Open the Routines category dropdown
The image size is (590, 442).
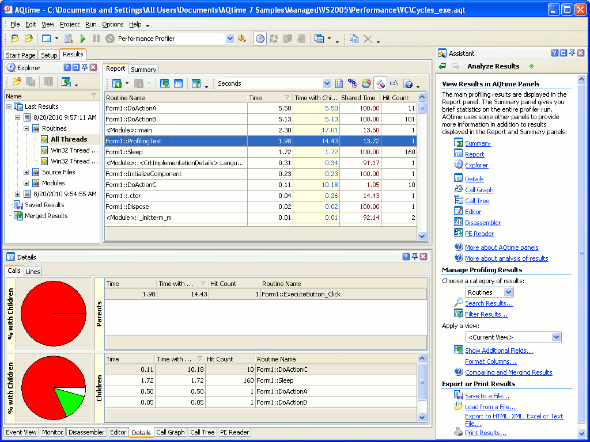[x=508, y=292]
